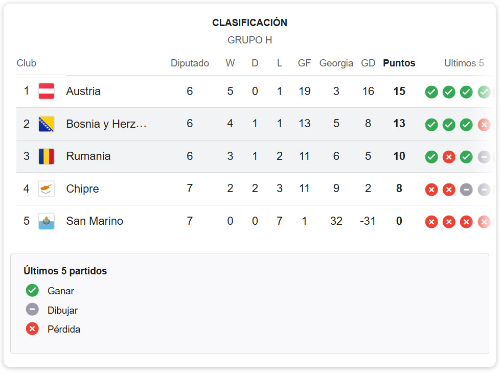Image resolution: width=501 pixels, height=375 pixels.
Task: Click the Rumania flag icon
Action: coord(47,156)
